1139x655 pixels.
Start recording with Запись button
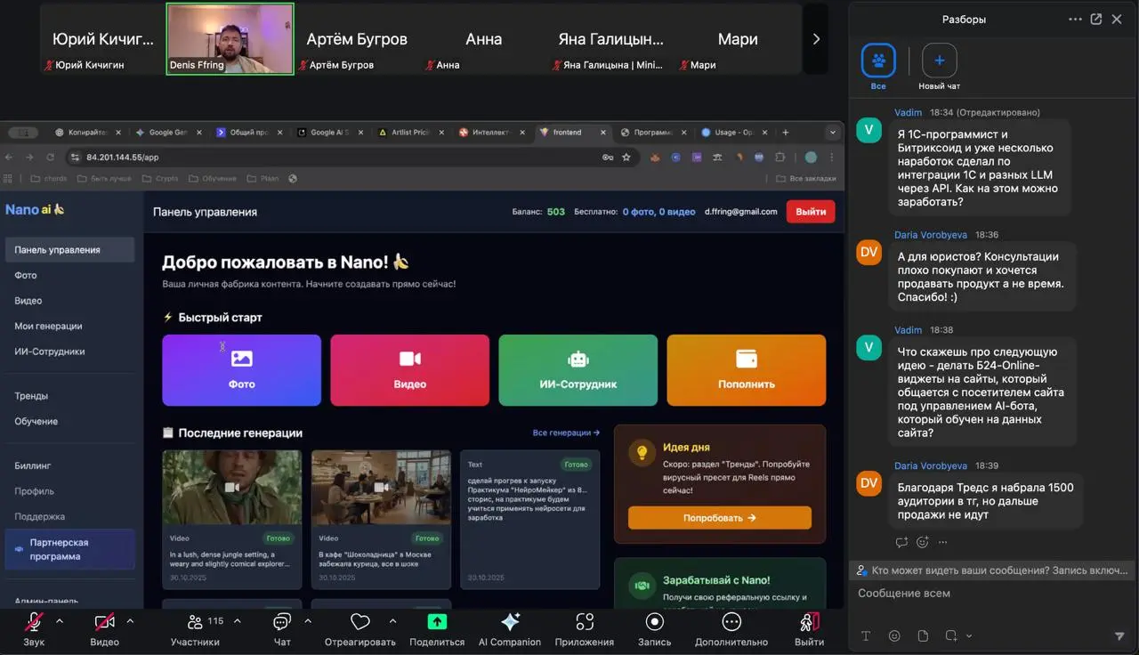[655, 628]
